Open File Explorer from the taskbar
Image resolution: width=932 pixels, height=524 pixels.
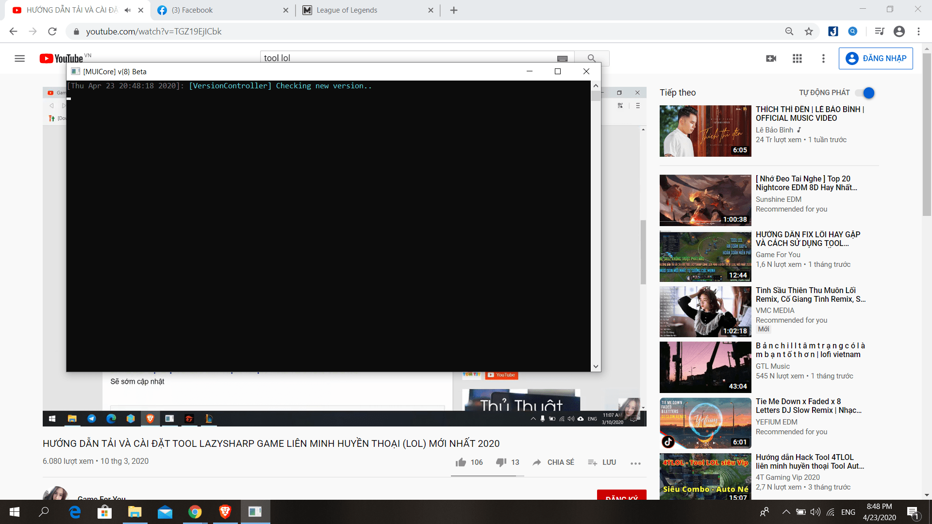pyautogui.click(x=134, y=512)
